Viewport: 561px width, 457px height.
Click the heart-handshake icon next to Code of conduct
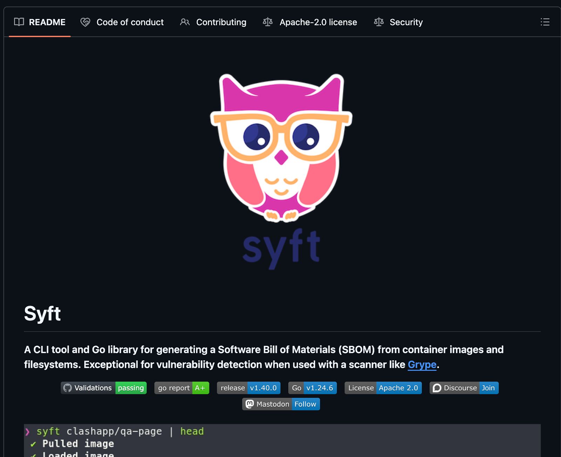pos(85,22)
